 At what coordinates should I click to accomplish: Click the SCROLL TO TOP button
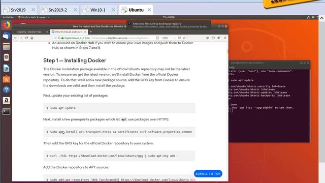(x=208, y=174)
